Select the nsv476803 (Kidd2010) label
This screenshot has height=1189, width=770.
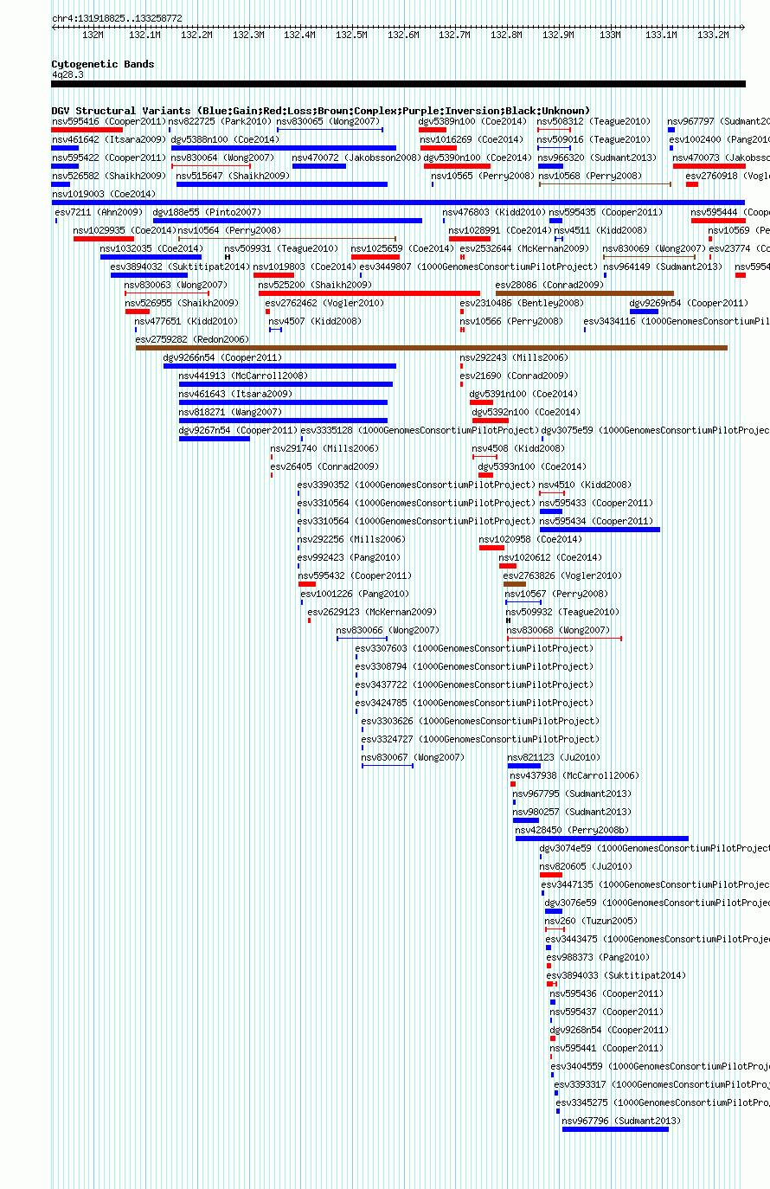click(494, 212)
